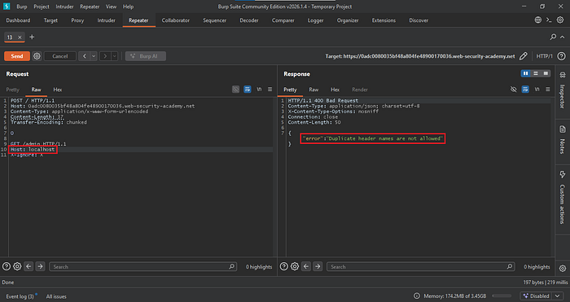Open the Inspector side panel
Image resolution: width=570 pixels, height=302 pixels.
[x=563, y=90]
